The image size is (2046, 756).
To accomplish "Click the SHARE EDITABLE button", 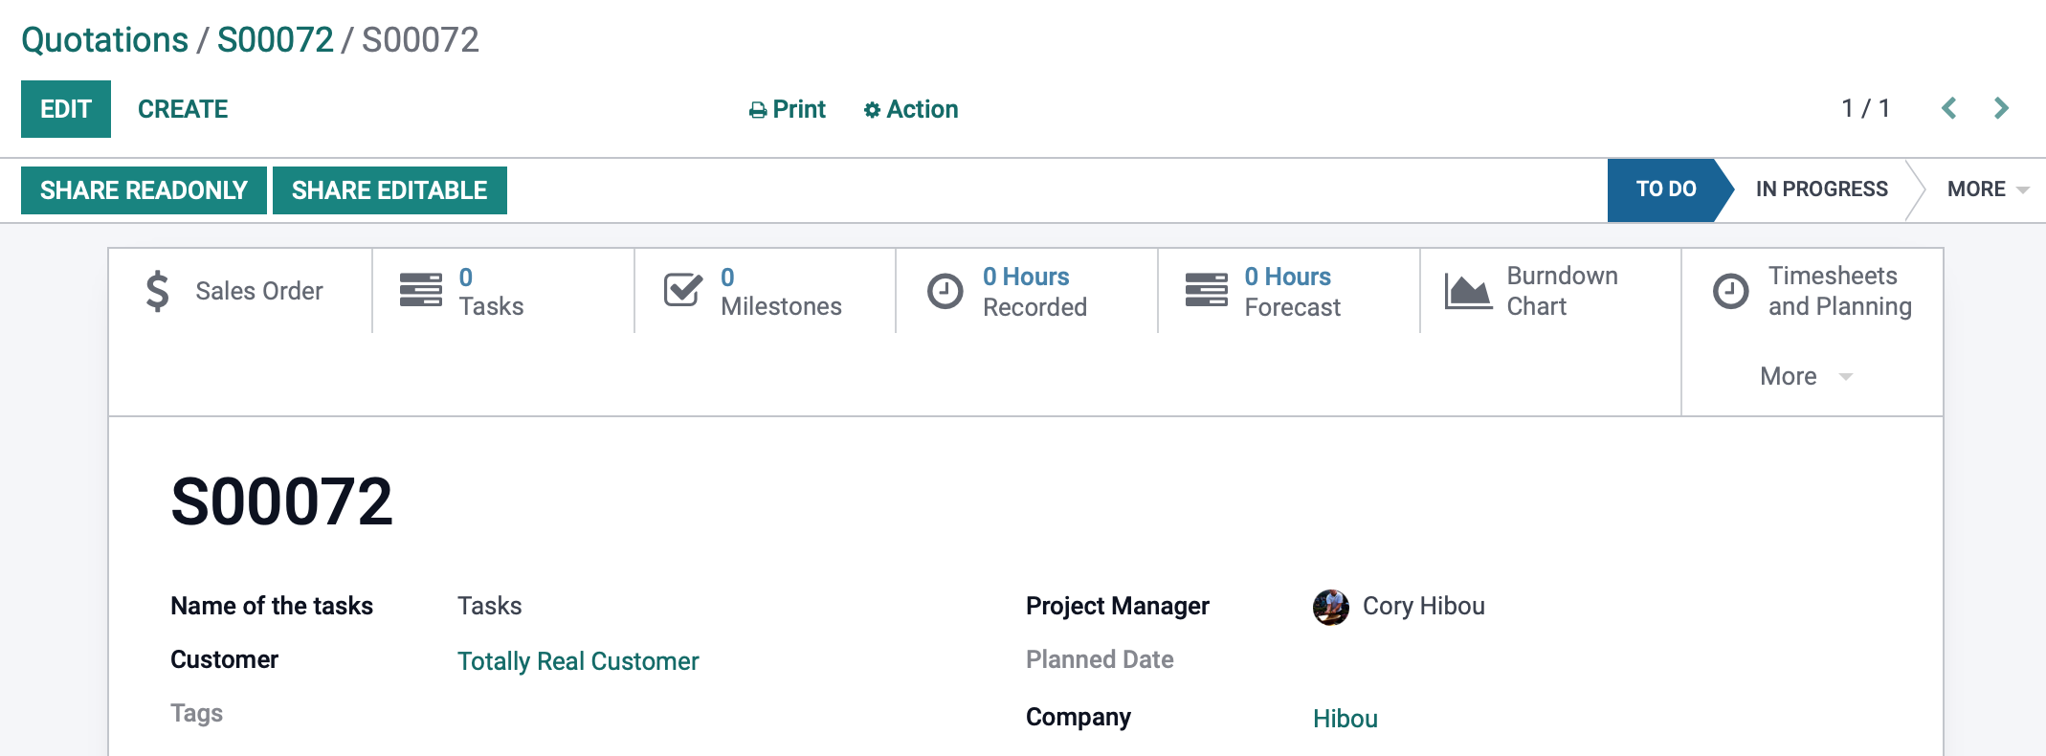I will 389,190.
